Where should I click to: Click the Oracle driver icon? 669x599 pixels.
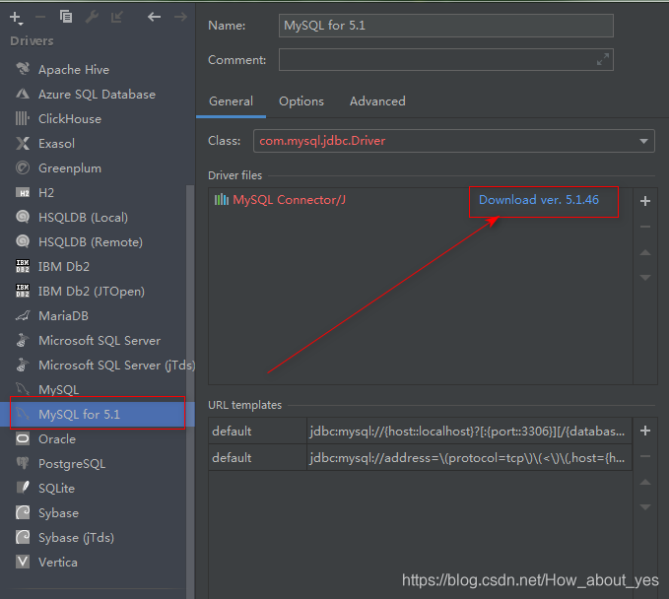click(23, 439)
